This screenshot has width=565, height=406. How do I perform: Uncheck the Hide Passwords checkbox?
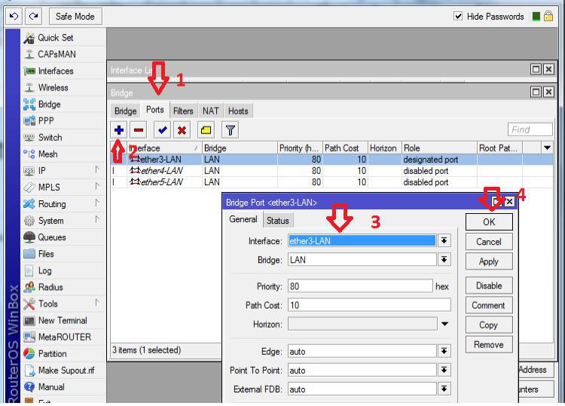(458, 17)
